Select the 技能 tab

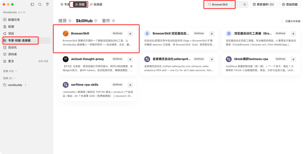point(80,5)
